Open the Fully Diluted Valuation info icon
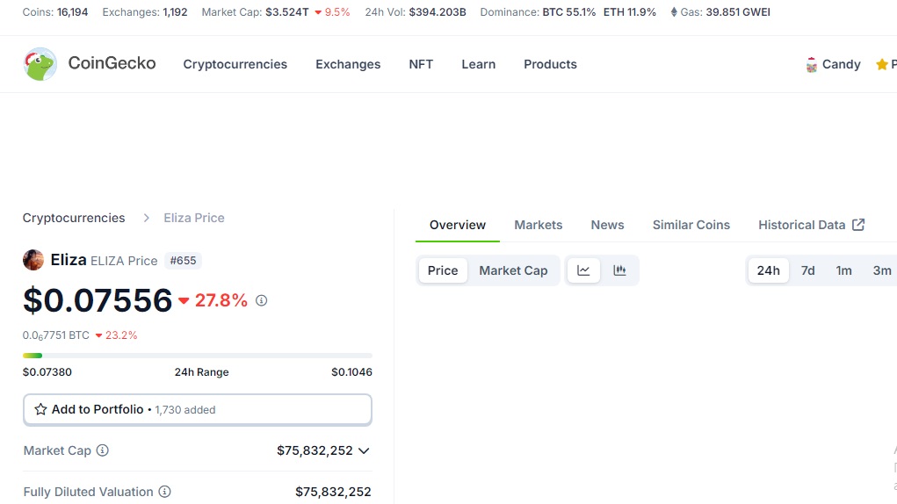The width and height of the screenshot is (897, 504). coord(165,492)
